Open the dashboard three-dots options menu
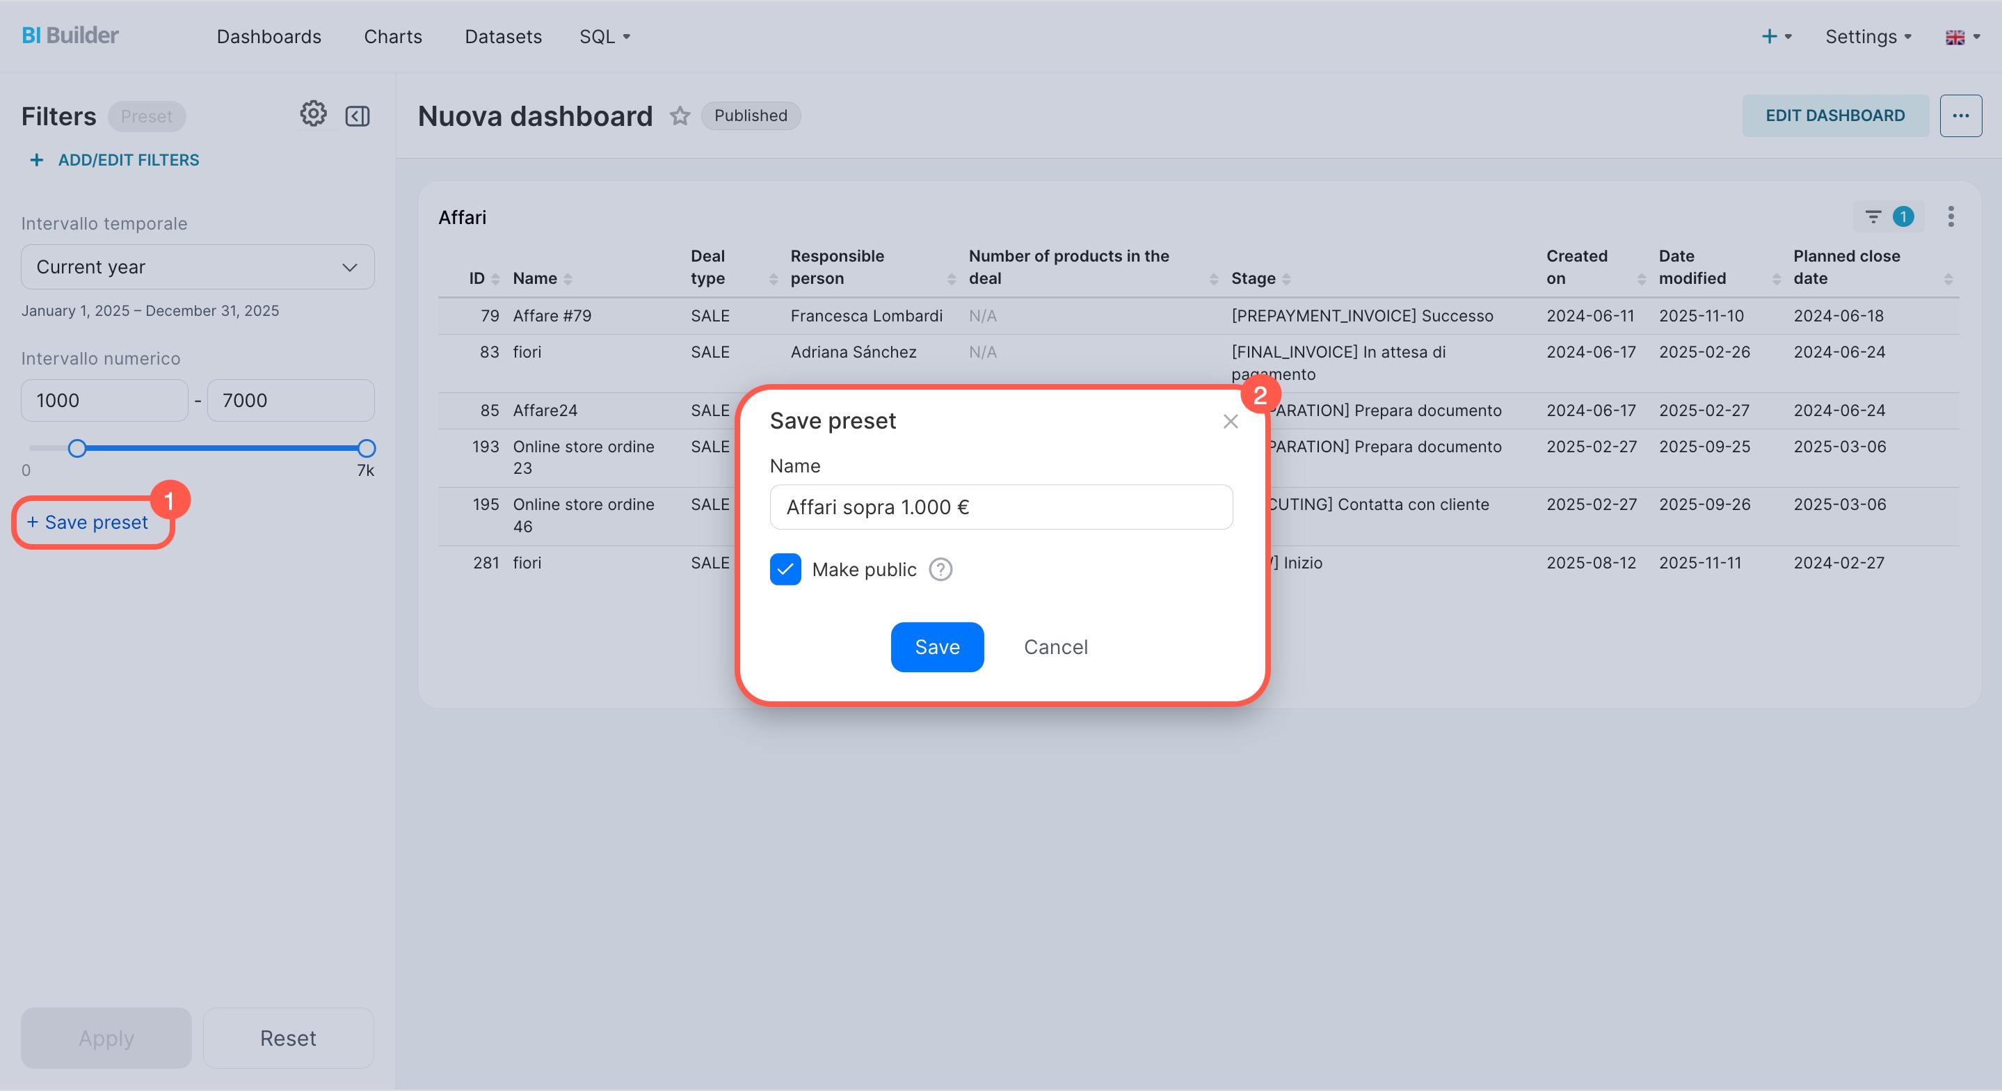This screenshot has height=1091, width=2002. tap(1960, 116)
